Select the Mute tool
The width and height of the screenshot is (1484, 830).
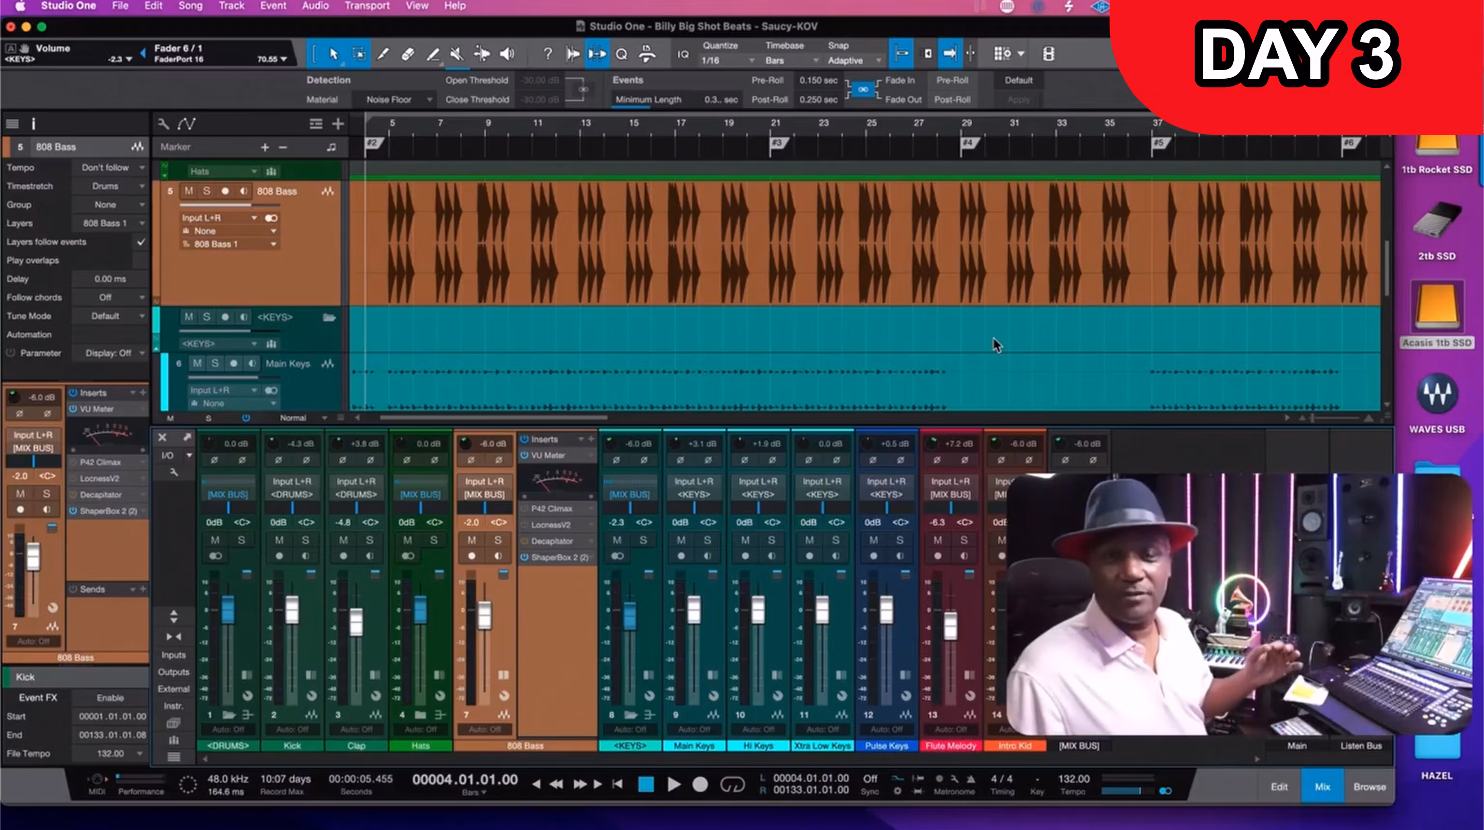tap(456, 54)
